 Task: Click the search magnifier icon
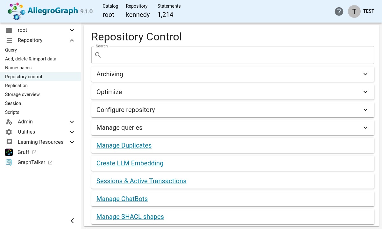(x=98, y=55)
